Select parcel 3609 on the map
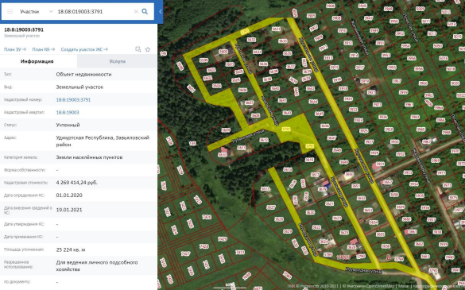Image resolution: width=465 pixels, height=290 pixels. 226,130
